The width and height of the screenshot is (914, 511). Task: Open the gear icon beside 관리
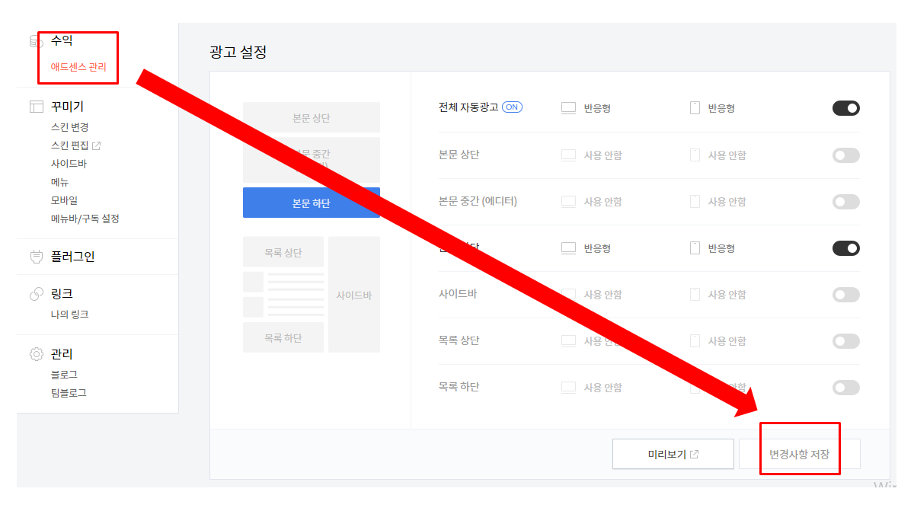(35, 353)
